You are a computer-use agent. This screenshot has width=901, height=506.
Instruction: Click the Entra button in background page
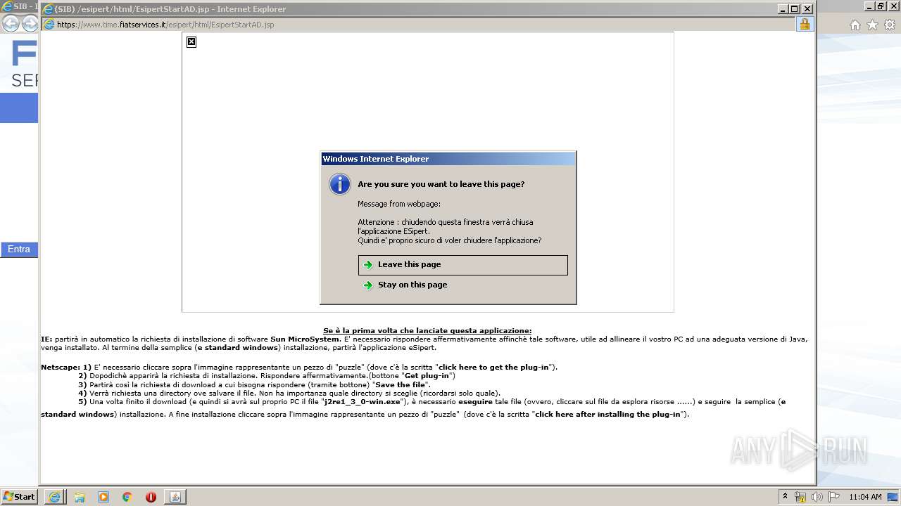point(19,249)
